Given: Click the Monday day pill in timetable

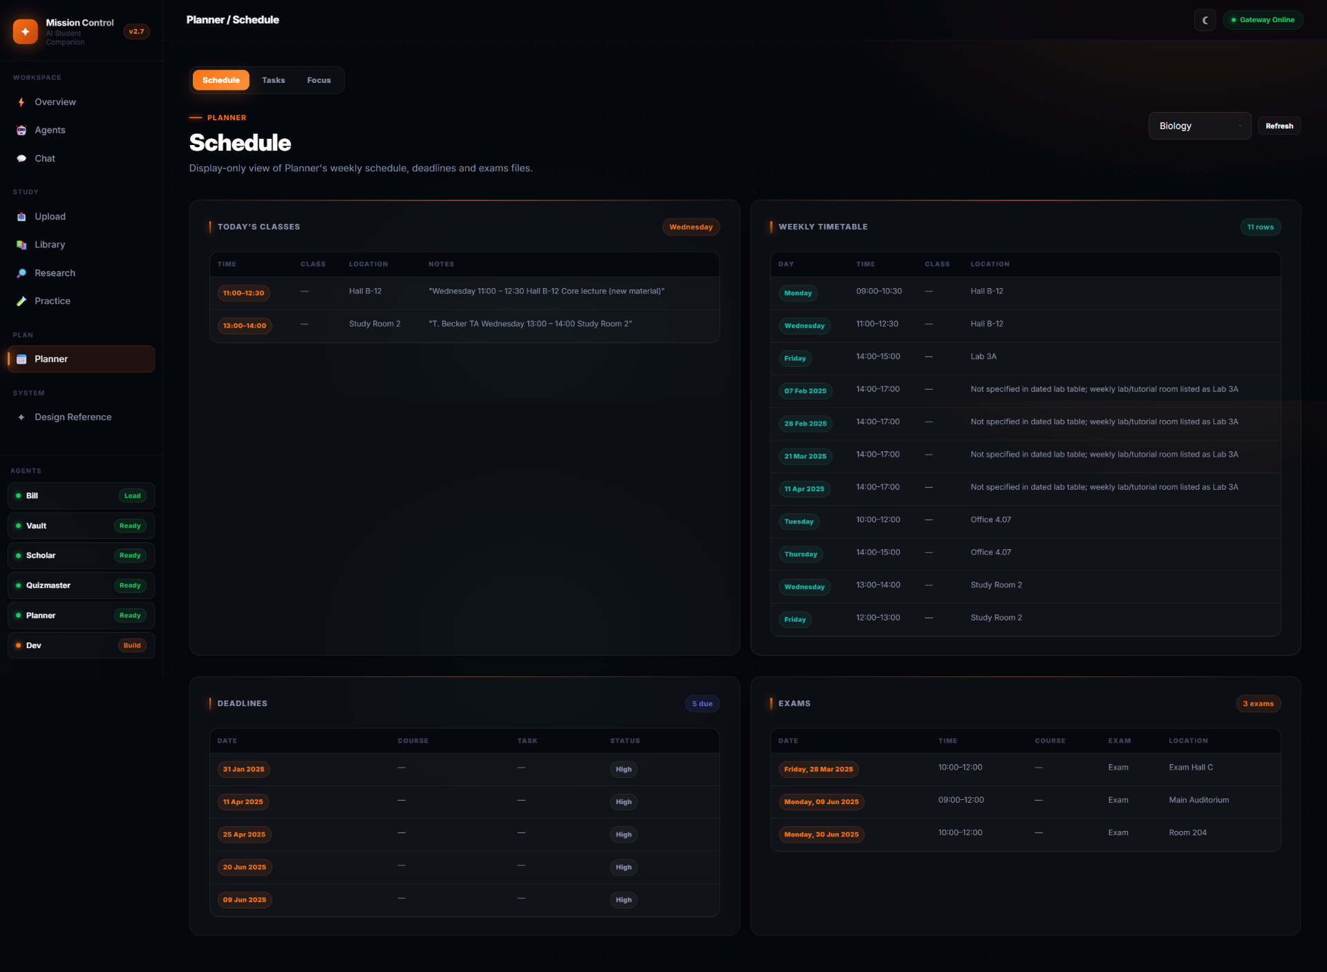Looking at the screenshot, I should click(x=798, y=293).
